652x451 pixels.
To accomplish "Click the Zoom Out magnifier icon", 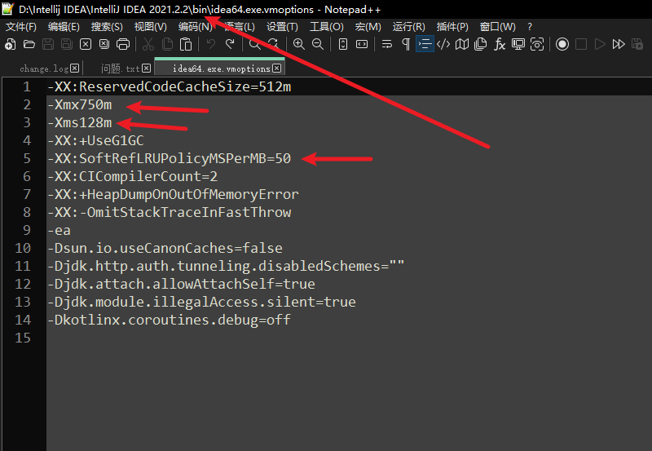I will tap(318, 44).
